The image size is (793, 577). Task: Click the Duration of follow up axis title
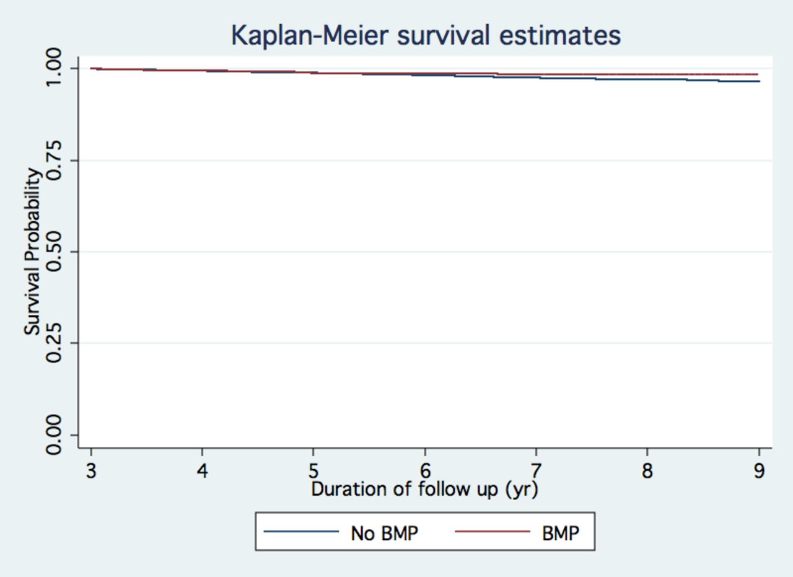[425, 490]
